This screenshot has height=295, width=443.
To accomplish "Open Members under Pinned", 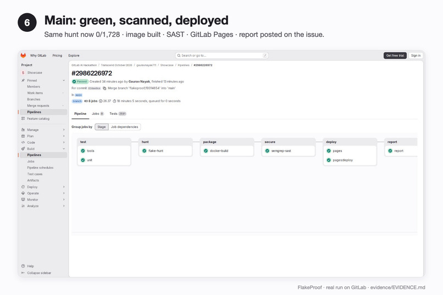I will [x=34, y=87].
